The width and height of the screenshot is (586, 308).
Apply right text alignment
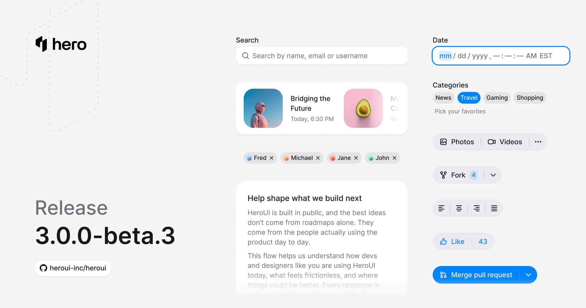tap(476, 208)
